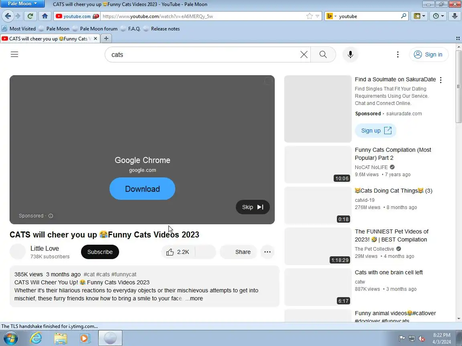Click the magnifier in the browser search box
Image resolution: width=462 pixels, height=346 pixels.
pyautogui.click(x=404, y=16)
